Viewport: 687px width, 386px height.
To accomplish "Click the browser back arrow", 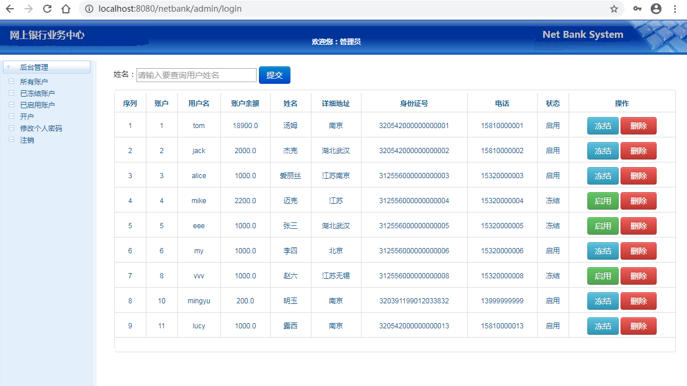I will click(x=12, y=9).
